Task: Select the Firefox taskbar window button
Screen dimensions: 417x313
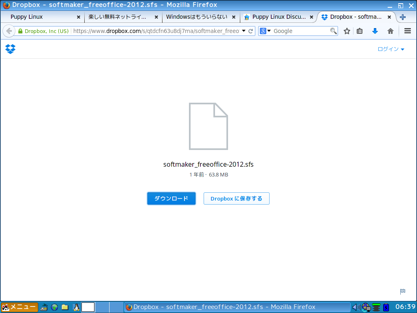Action: tap(237, 307)
